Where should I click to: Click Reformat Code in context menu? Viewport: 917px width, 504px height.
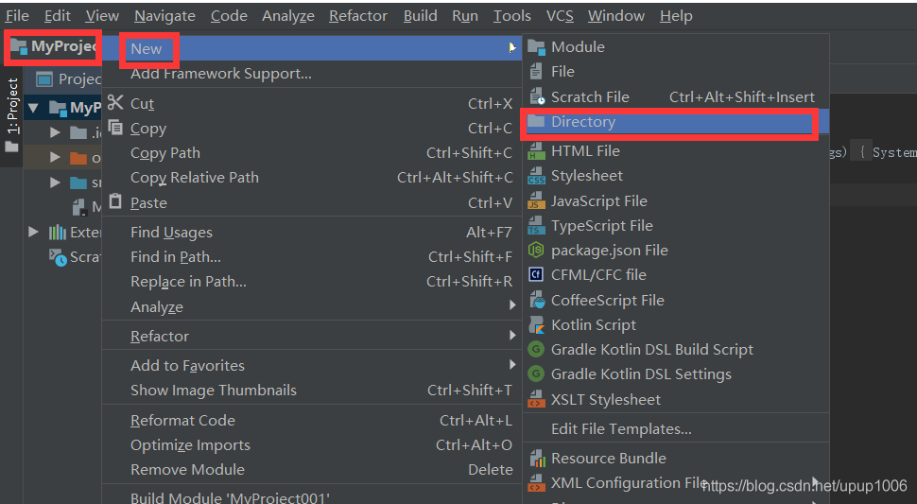[x=182, y=421]
